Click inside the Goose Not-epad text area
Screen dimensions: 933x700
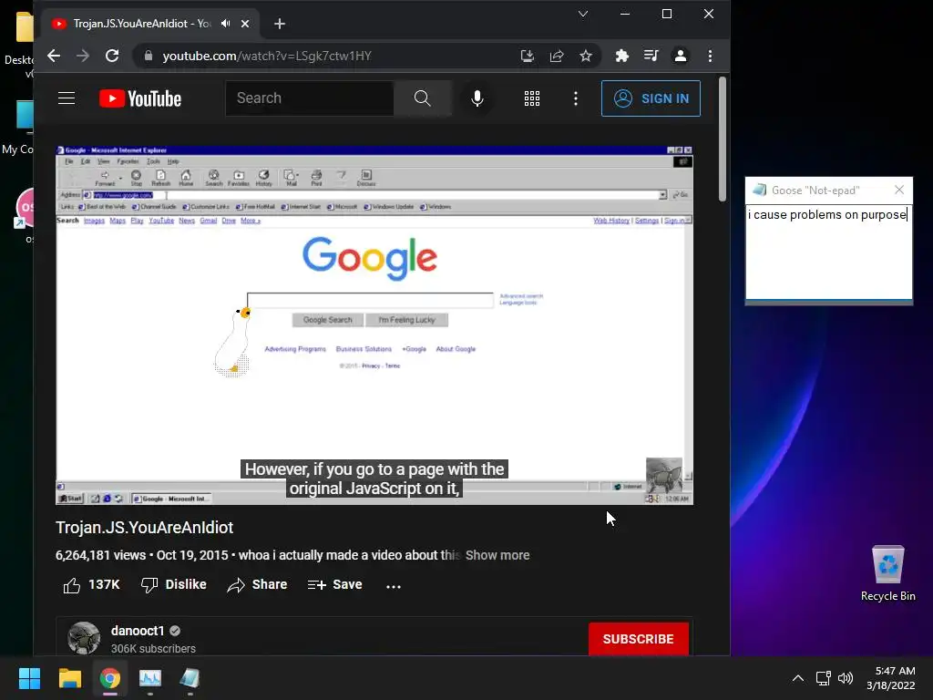[x=829, y=252]
